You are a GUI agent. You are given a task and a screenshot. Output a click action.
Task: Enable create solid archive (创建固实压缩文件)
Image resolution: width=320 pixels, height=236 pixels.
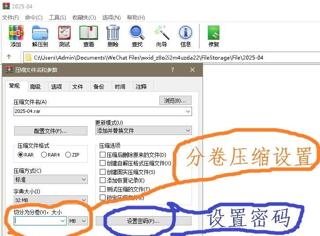pos(102,172)
